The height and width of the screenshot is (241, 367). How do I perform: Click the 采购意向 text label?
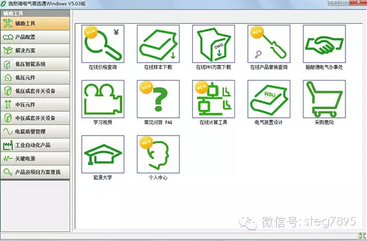324,123
